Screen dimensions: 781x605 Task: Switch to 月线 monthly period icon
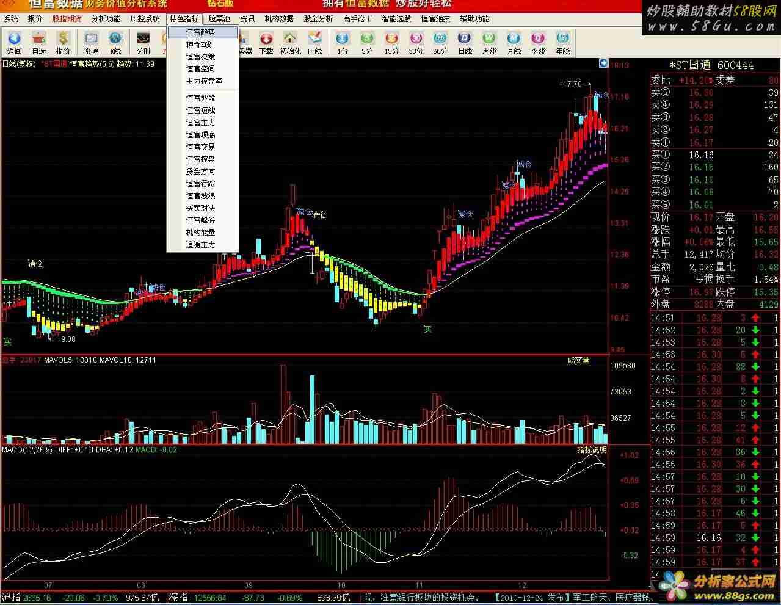point(514,43)
